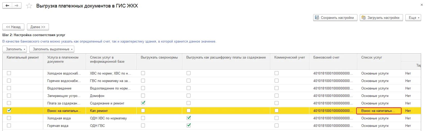Click the back arrow navigation icon
Screen dimensions: 425x131
click(x=7, y=6)
